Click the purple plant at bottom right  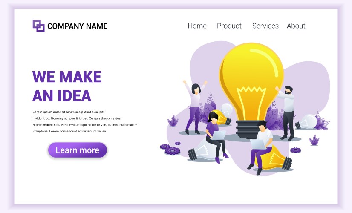[x=314, y=140]
